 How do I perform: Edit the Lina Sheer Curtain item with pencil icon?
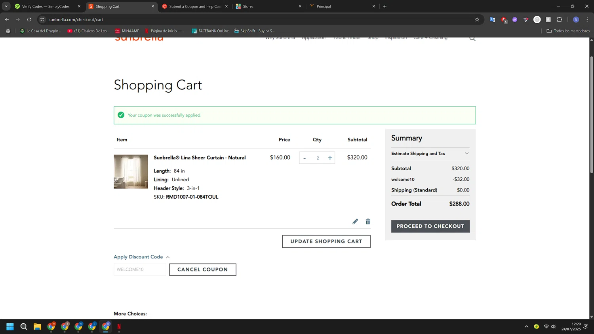click(x=355, y=222)
